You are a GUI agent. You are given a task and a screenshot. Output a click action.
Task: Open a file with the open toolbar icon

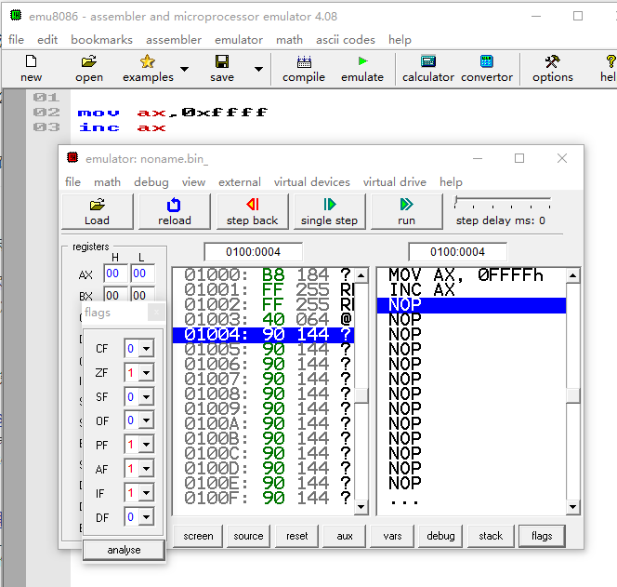(x=89, y=61)
